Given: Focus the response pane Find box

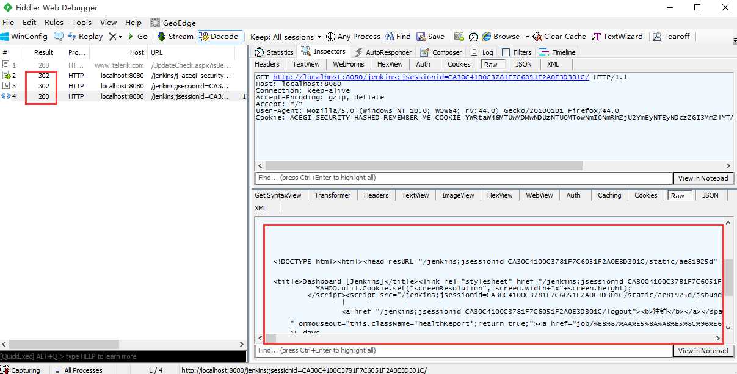Looking at the screenshot, I should 463,351.
